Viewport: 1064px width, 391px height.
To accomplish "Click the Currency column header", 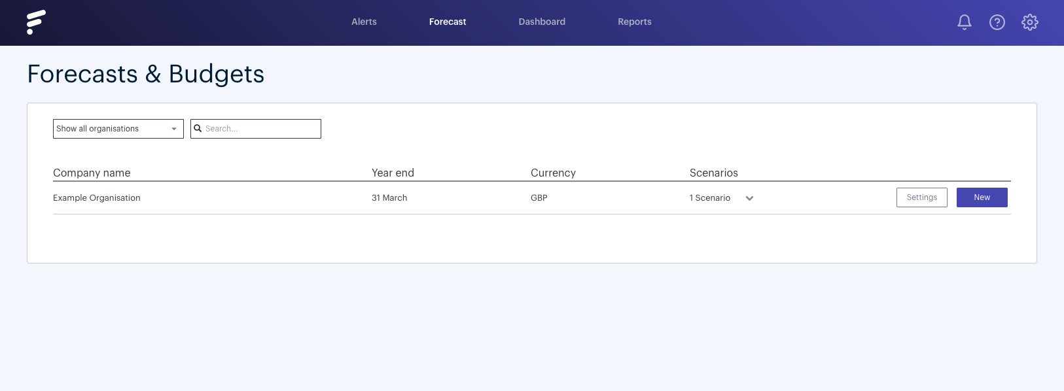I will coord(553,173).
